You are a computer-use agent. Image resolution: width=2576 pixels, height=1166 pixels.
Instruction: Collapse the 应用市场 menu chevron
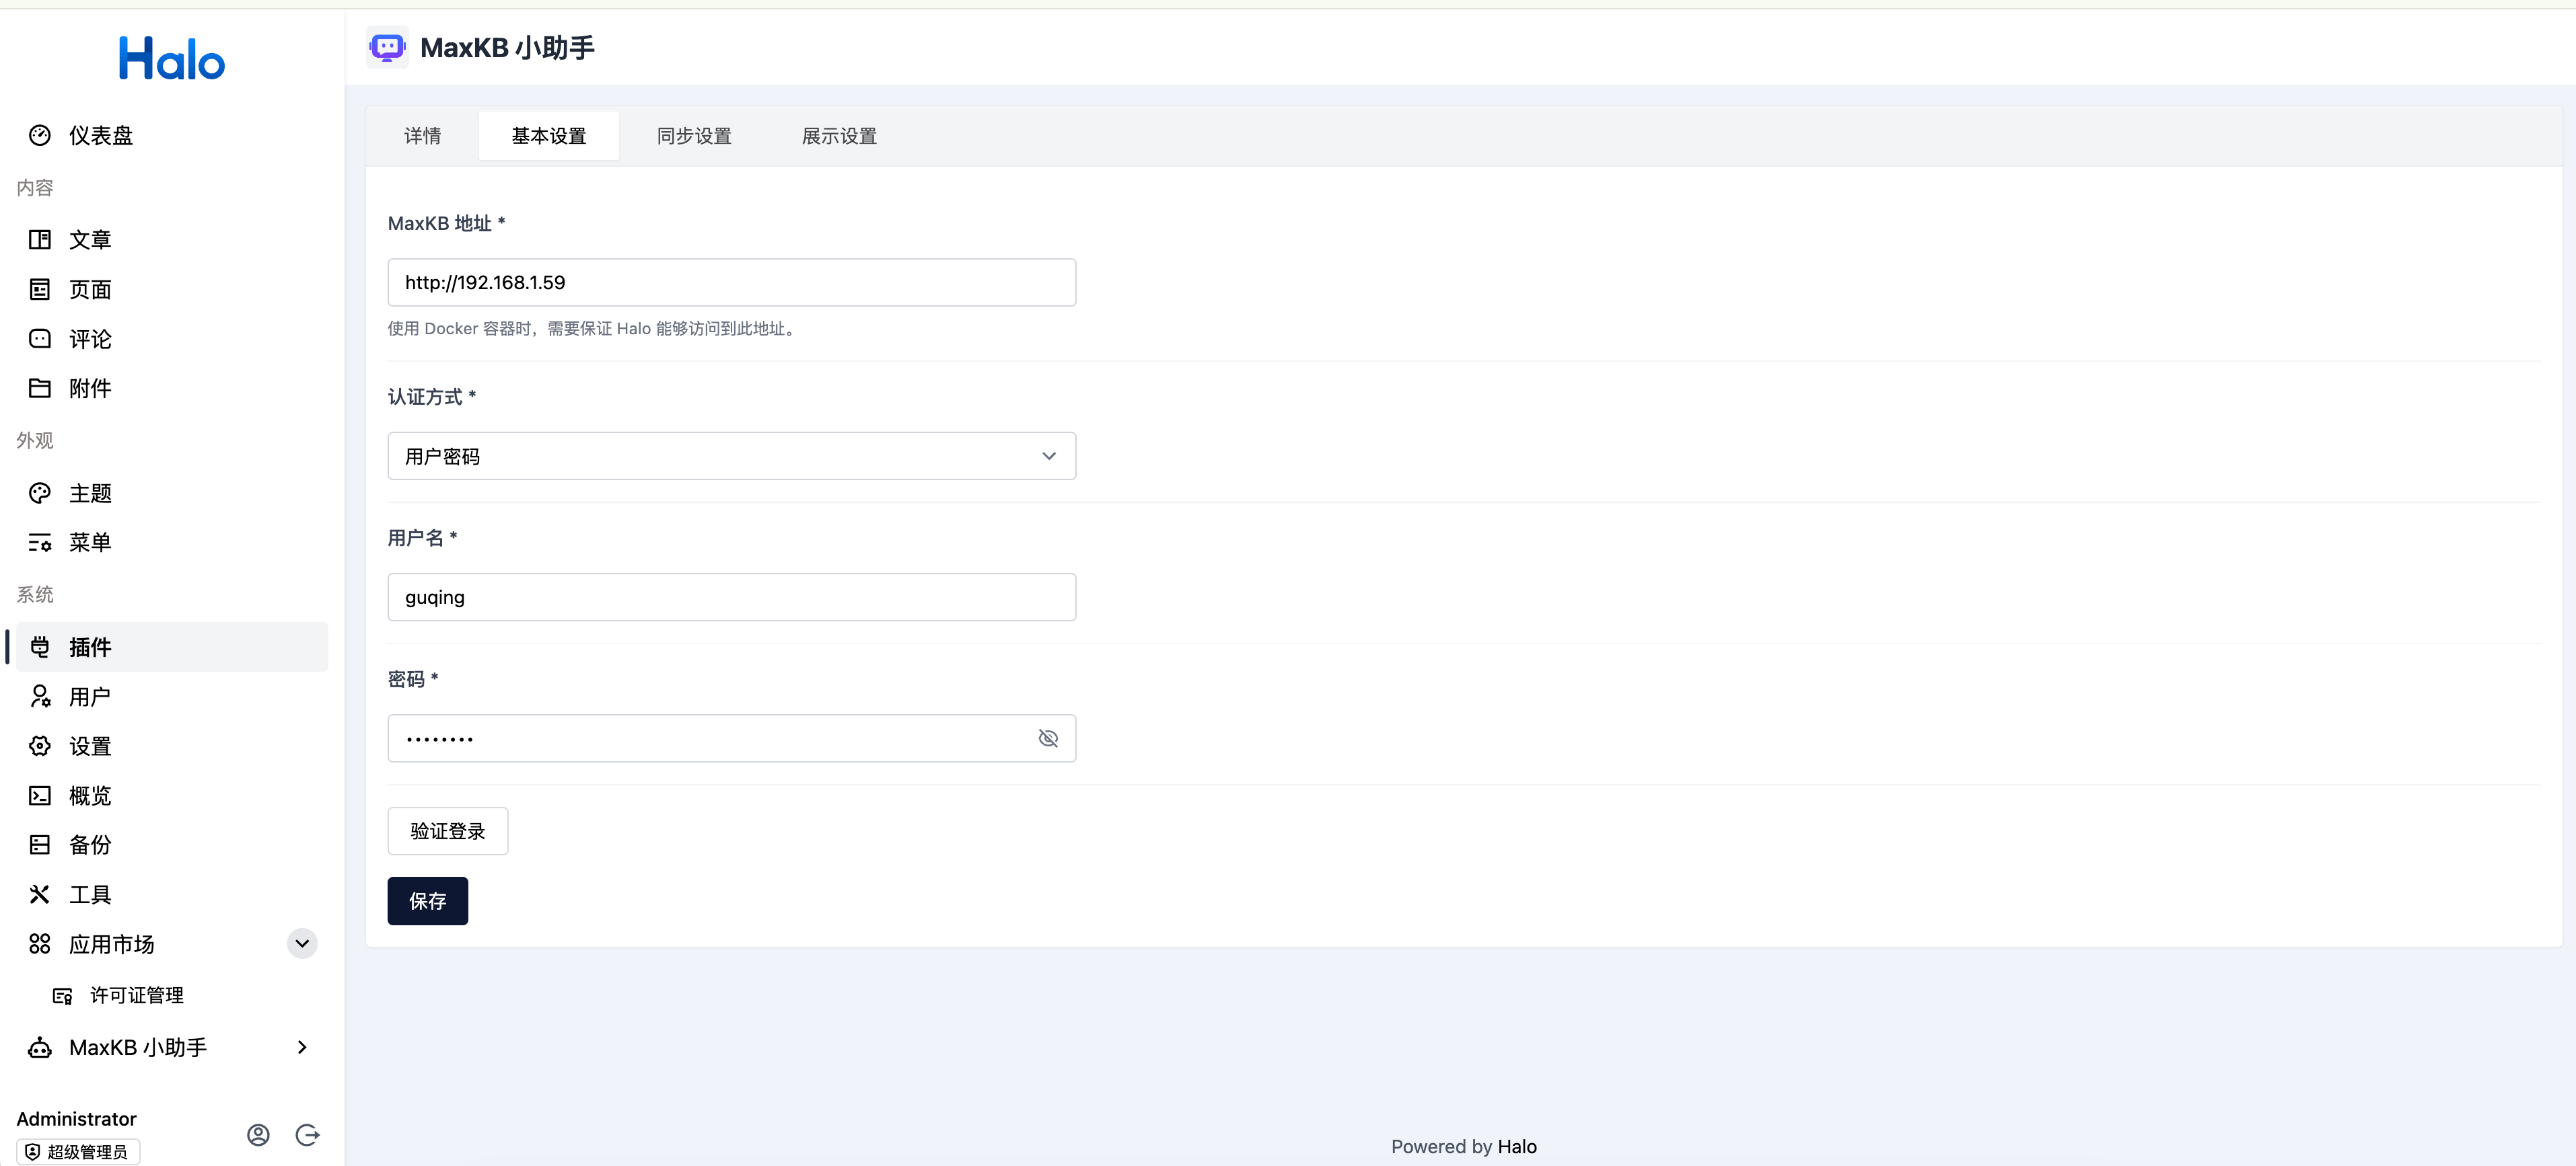coord(302,943)
